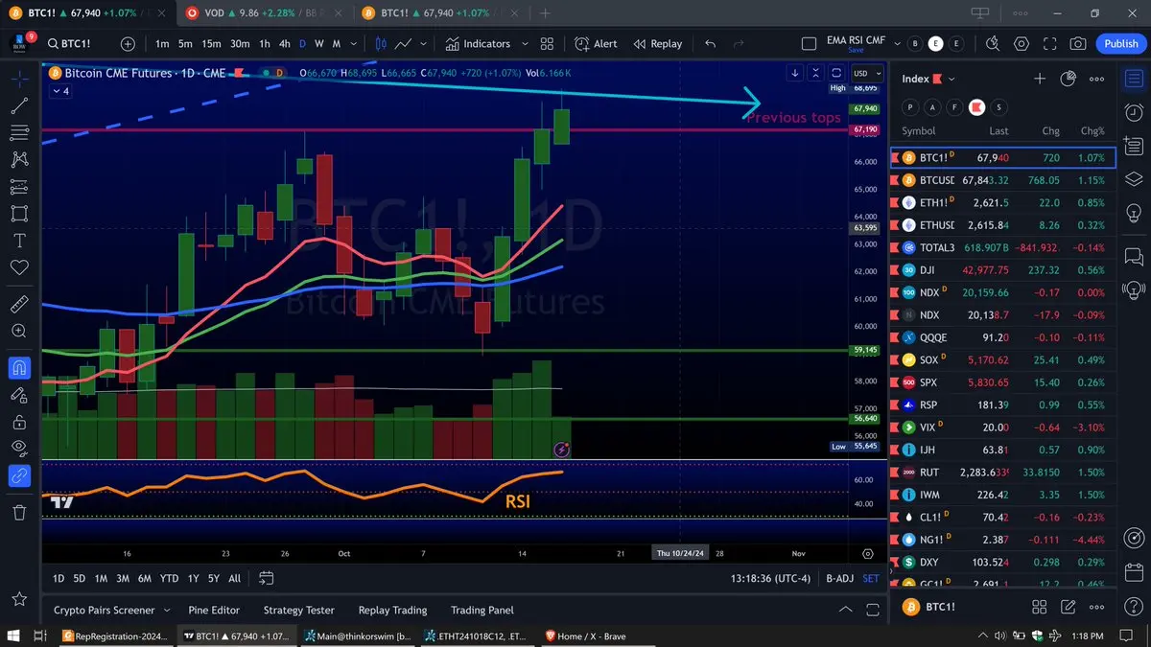Activate the zoom in tool
1151x647 pixels.
(19, 331)
